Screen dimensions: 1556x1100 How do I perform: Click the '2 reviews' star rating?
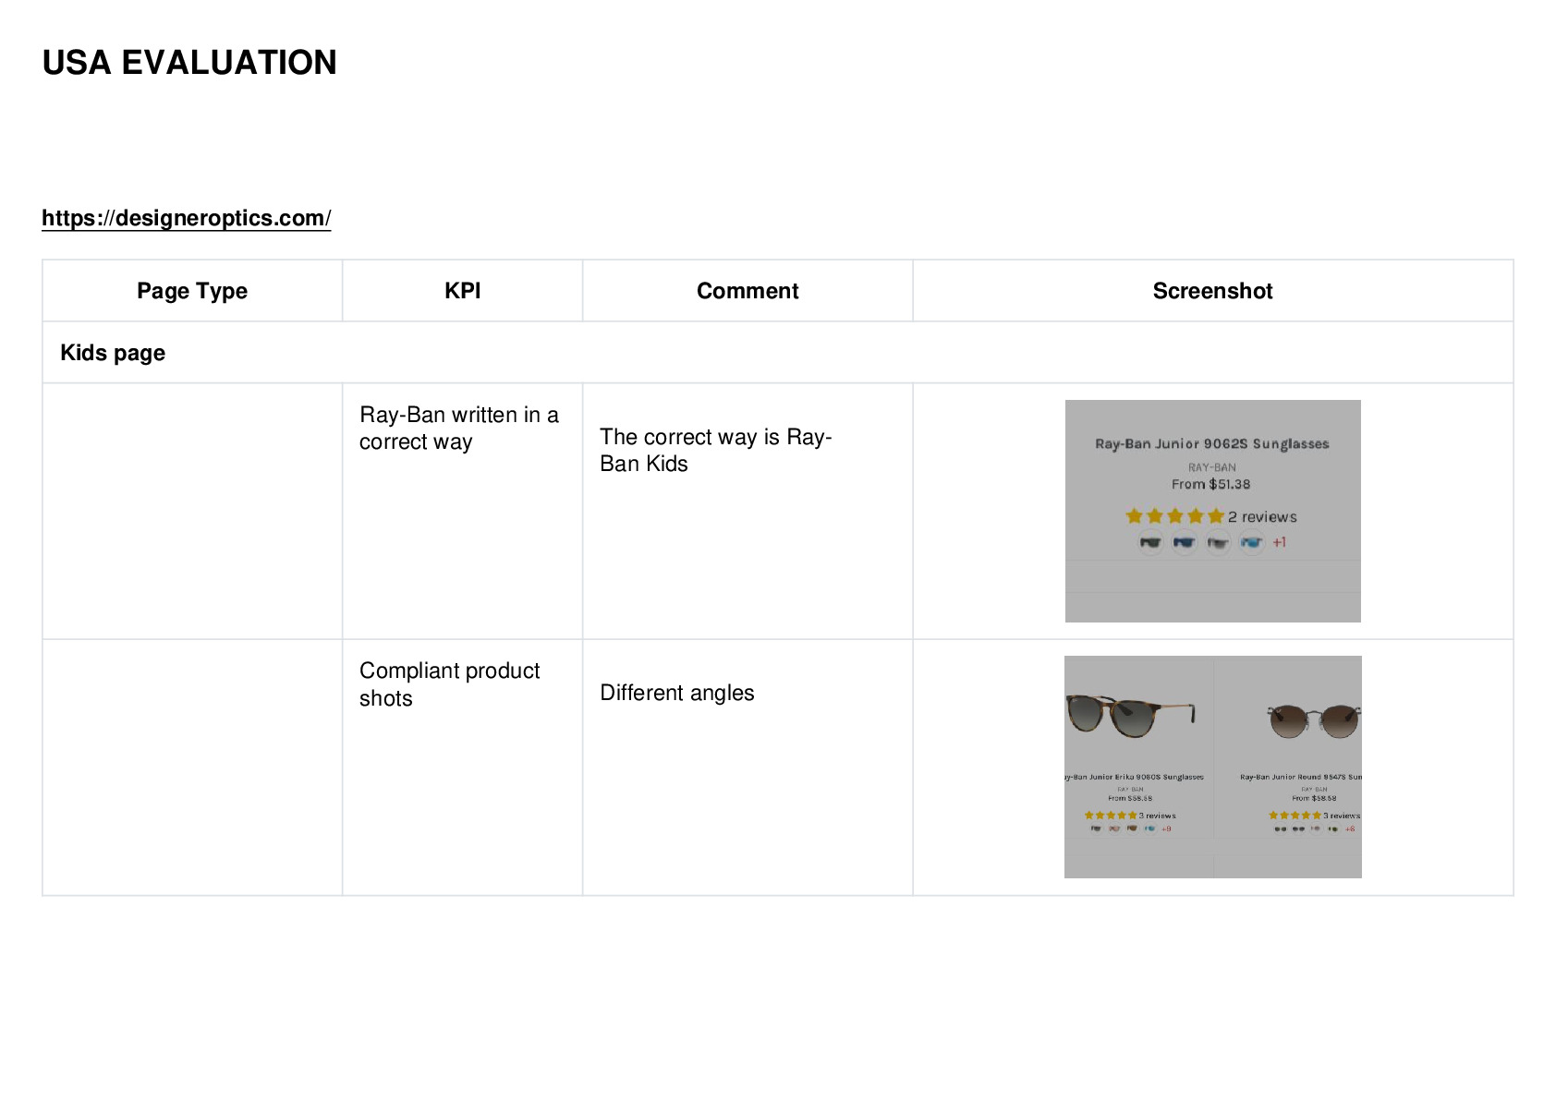click(1211, 516)
